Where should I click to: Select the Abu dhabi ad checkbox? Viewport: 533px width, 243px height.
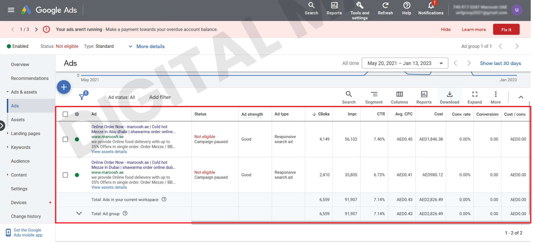(65, 139)
